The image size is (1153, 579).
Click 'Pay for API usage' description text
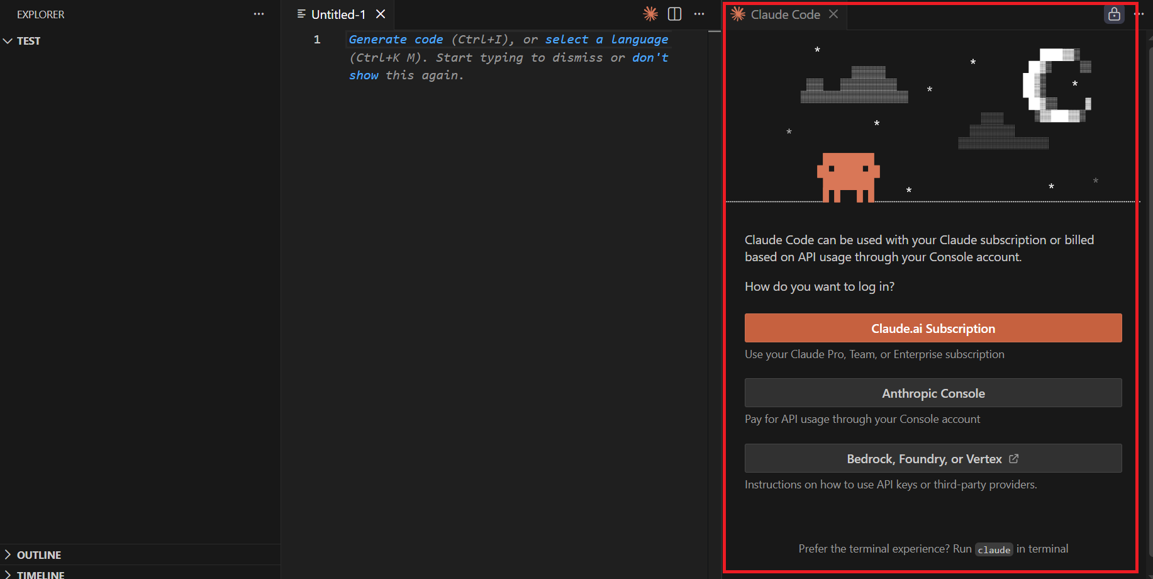point(862,419)
